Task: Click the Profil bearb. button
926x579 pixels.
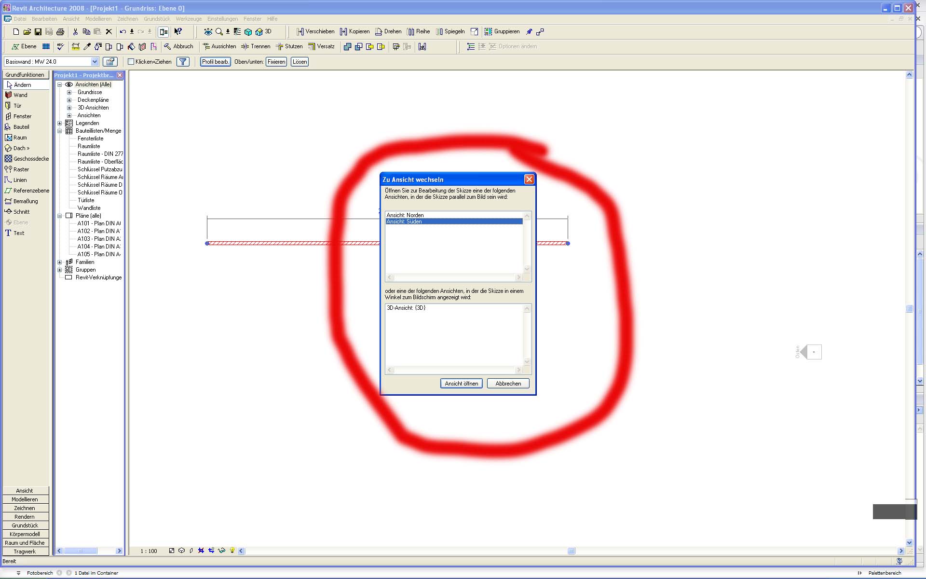Action: tap(216, 62)
